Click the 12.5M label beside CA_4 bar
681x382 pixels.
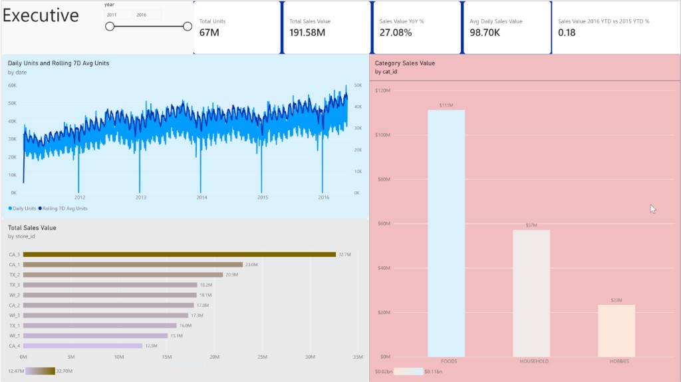151,346
